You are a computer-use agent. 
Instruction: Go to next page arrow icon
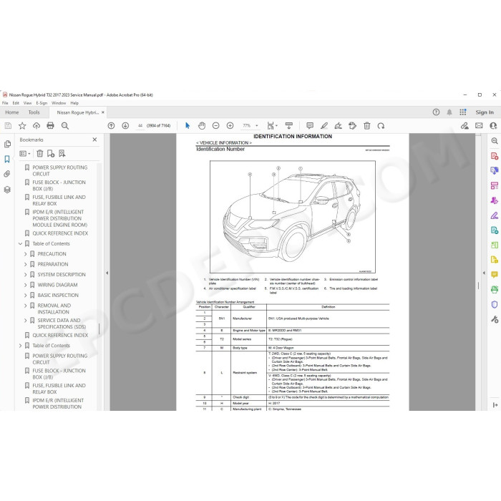(x=125, y=125)
